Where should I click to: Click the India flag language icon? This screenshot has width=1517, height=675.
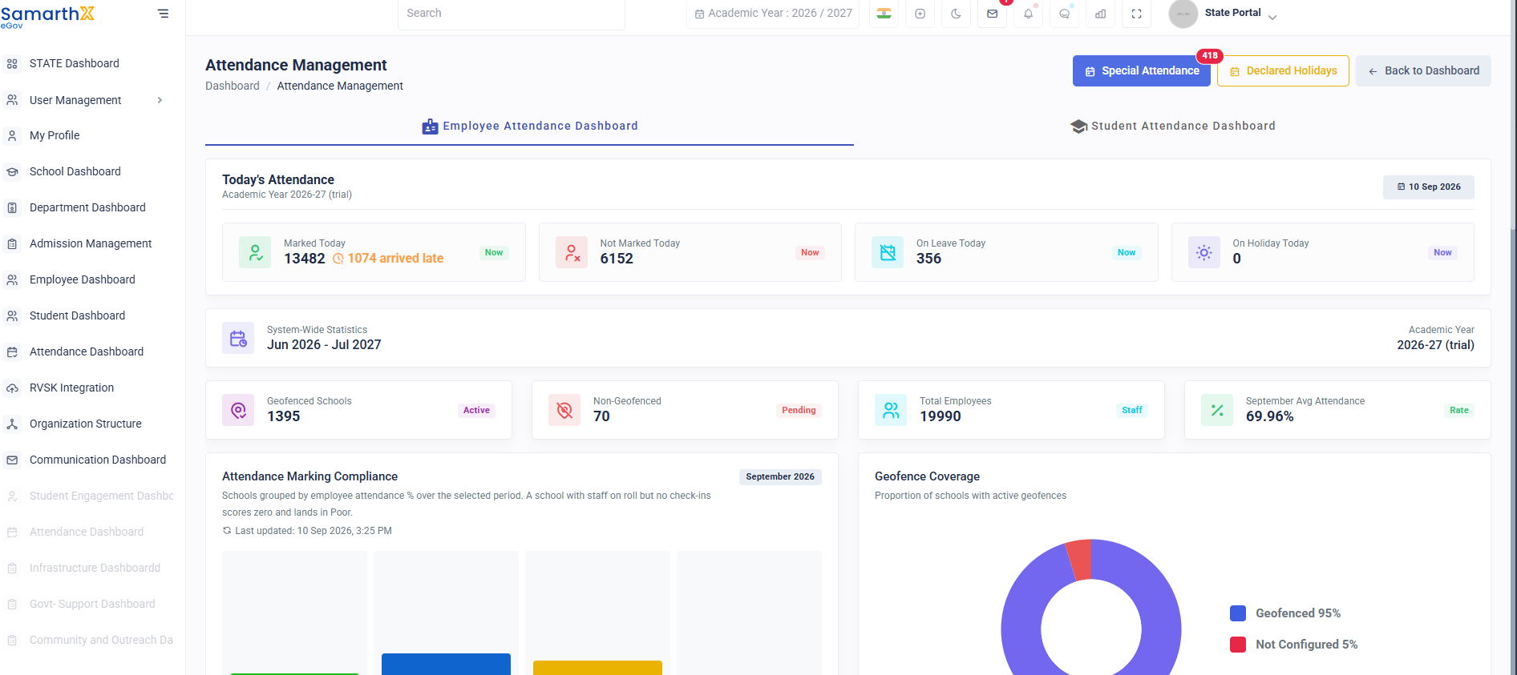884,14
